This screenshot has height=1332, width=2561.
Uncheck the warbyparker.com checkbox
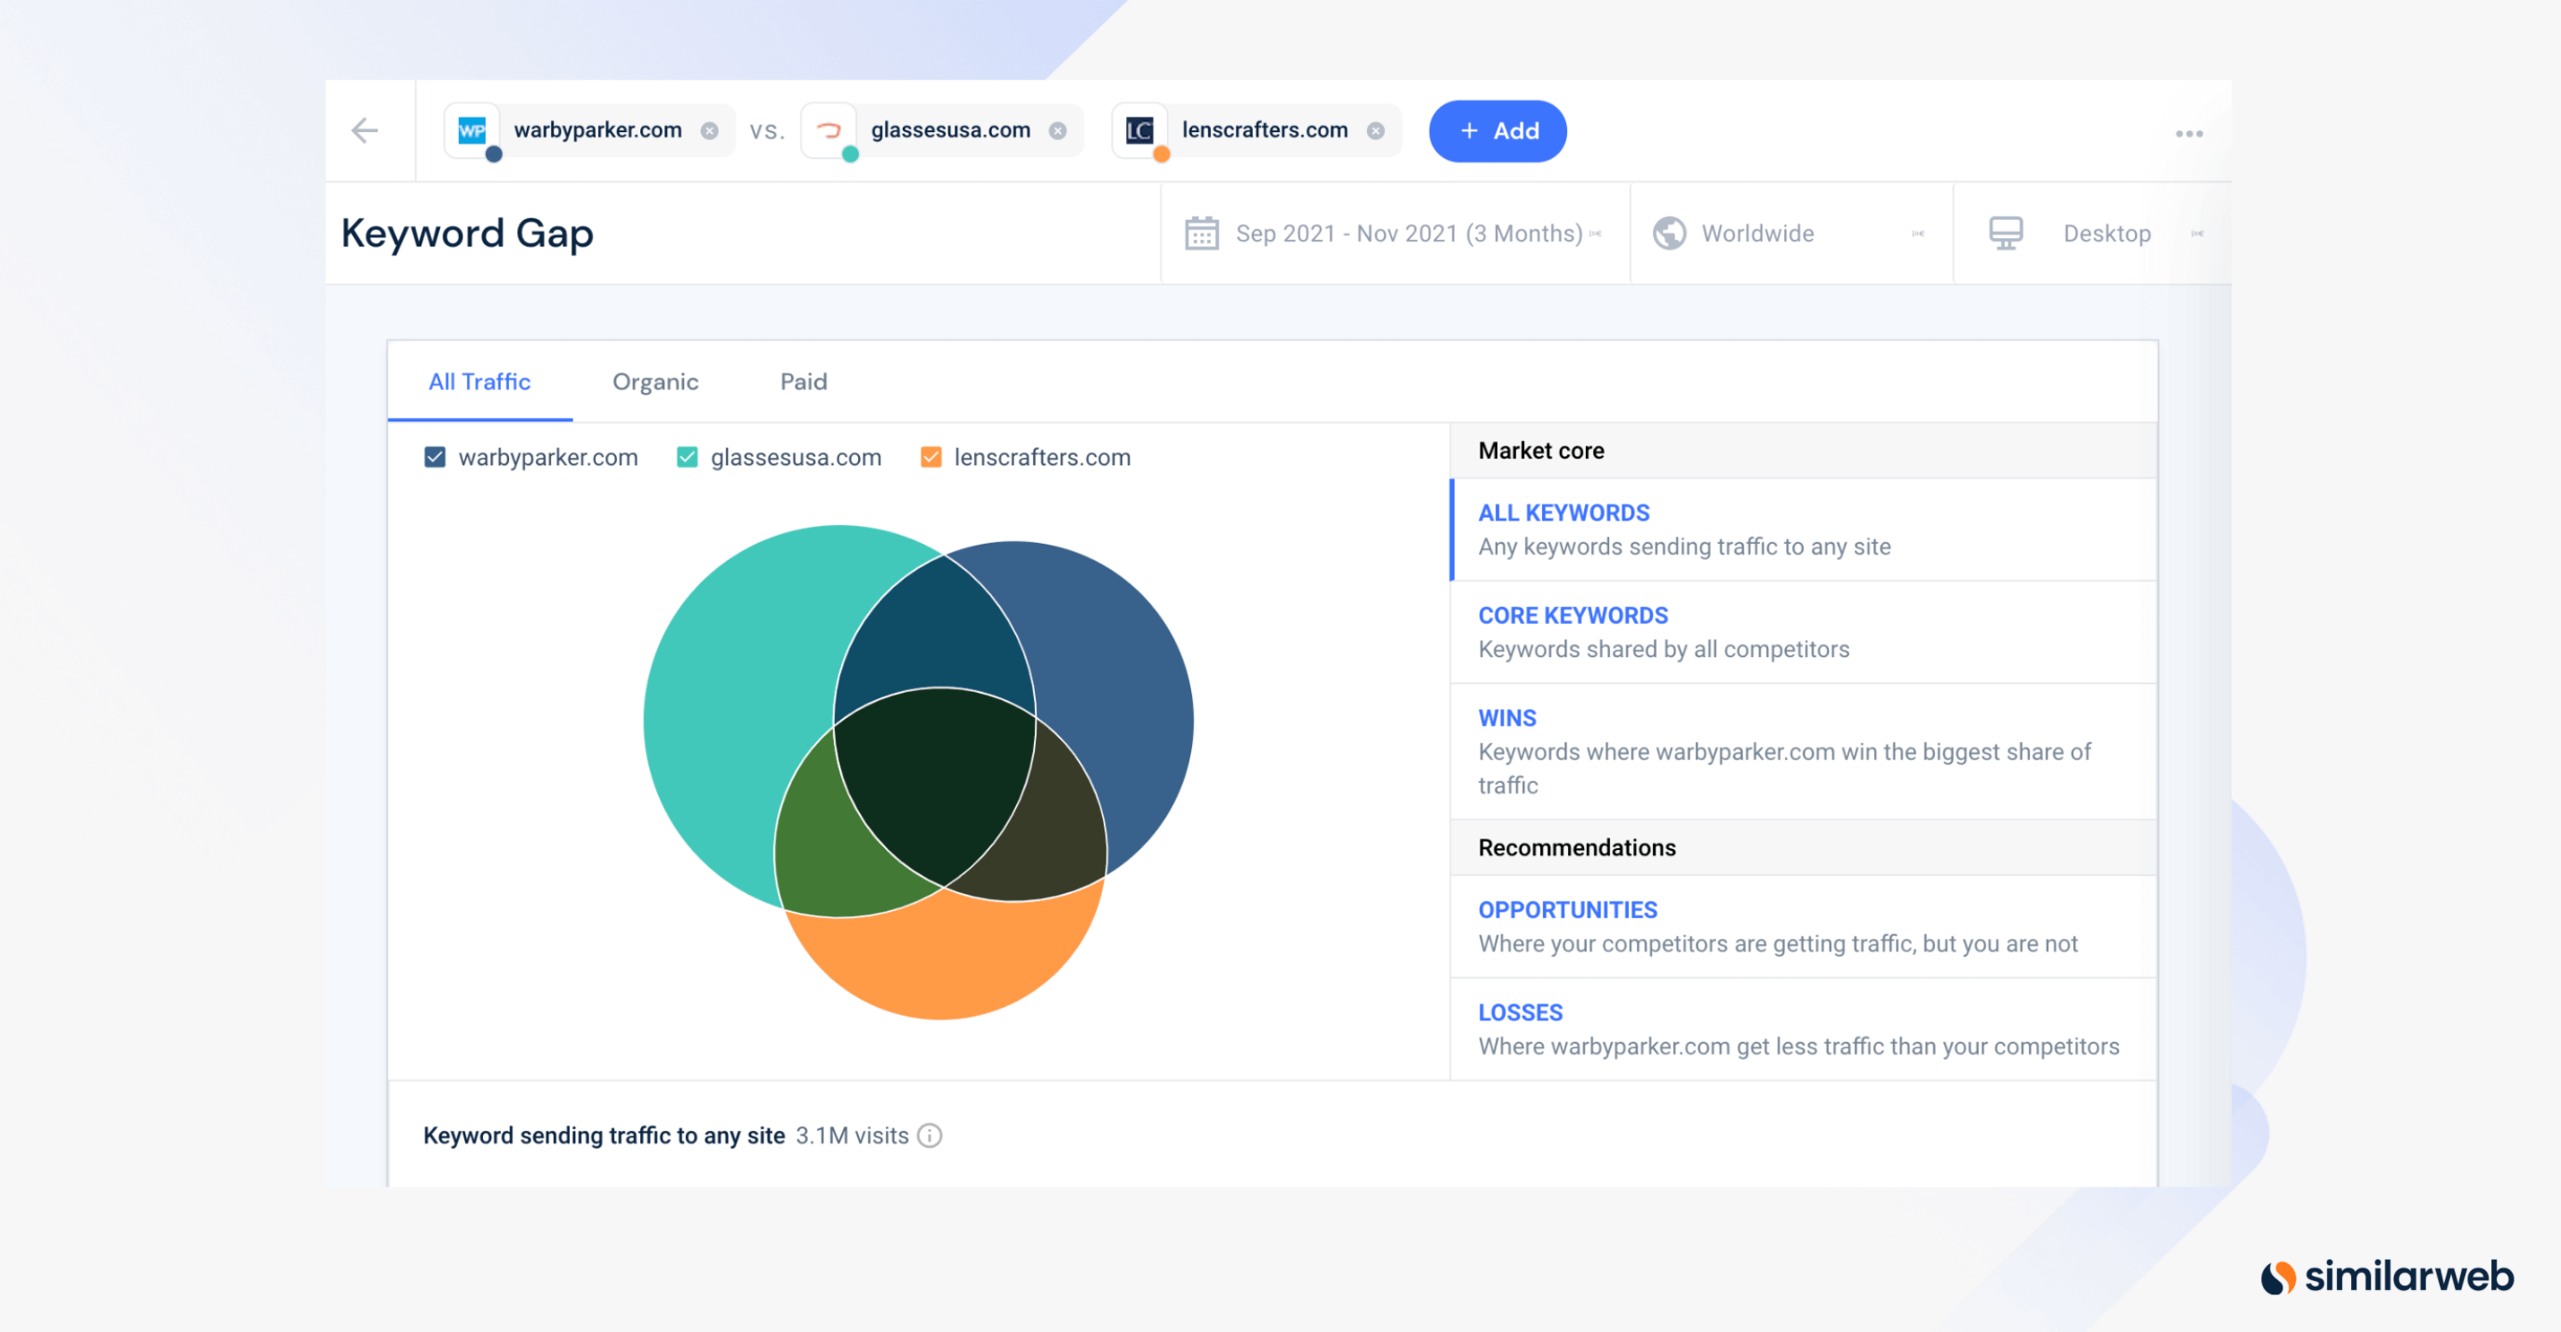point(435,457)
